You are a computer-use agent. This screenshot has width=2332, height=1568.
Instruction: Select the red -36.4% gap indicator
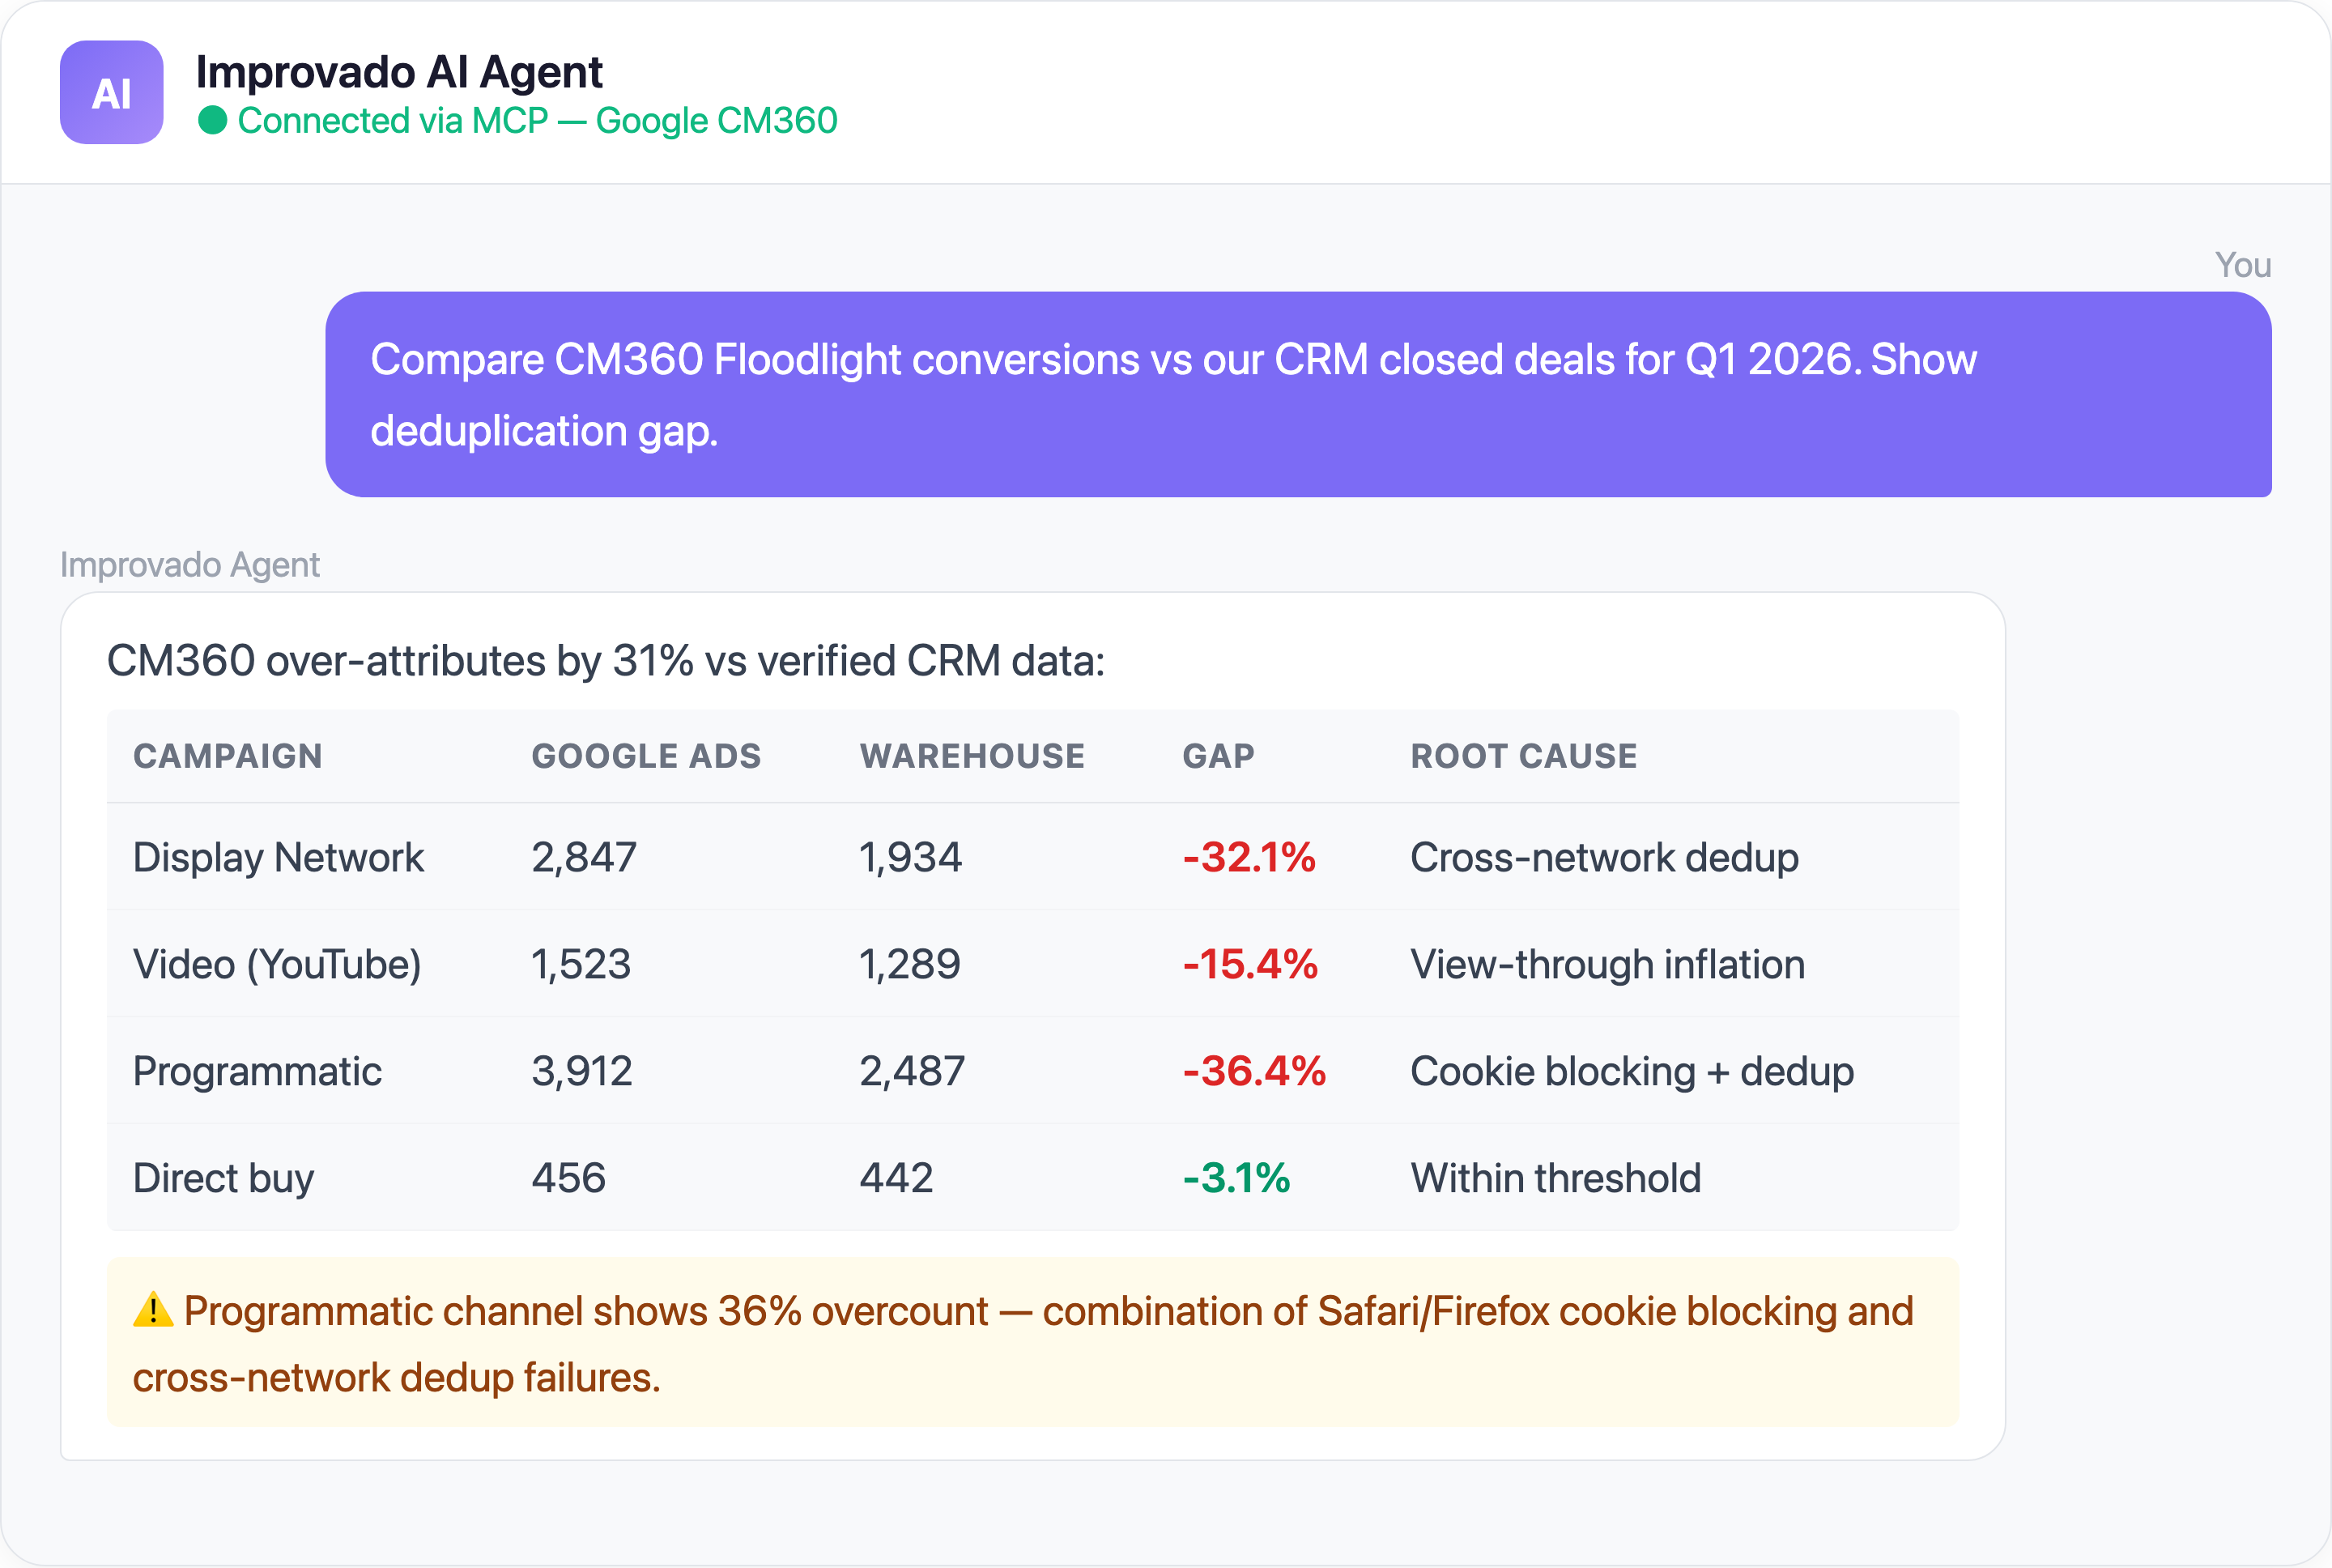pos(1253,1071)
